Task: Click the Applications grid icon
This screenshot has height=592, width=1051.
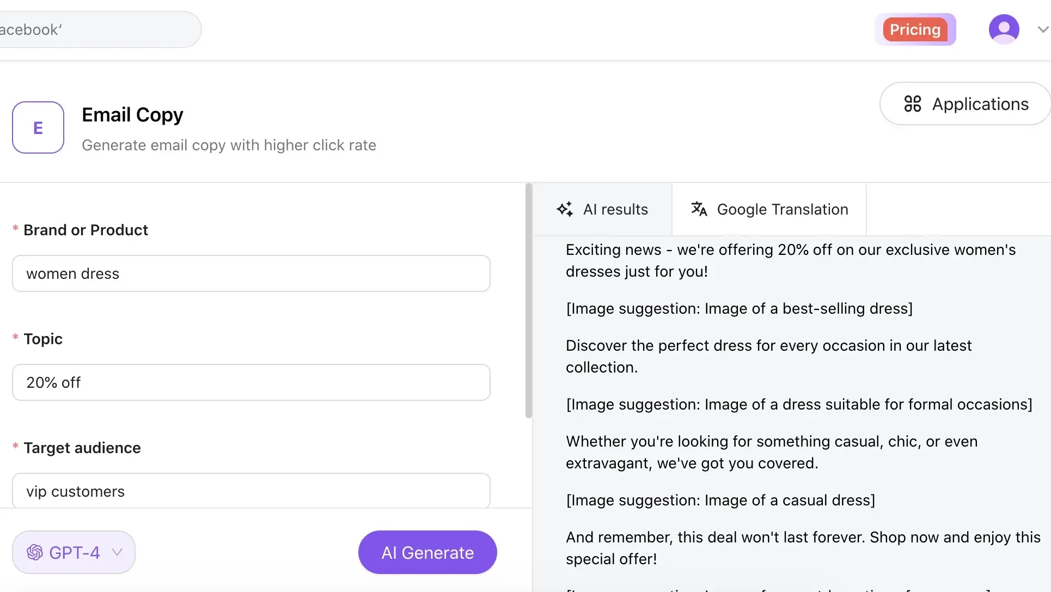Action: coord(912,103)
